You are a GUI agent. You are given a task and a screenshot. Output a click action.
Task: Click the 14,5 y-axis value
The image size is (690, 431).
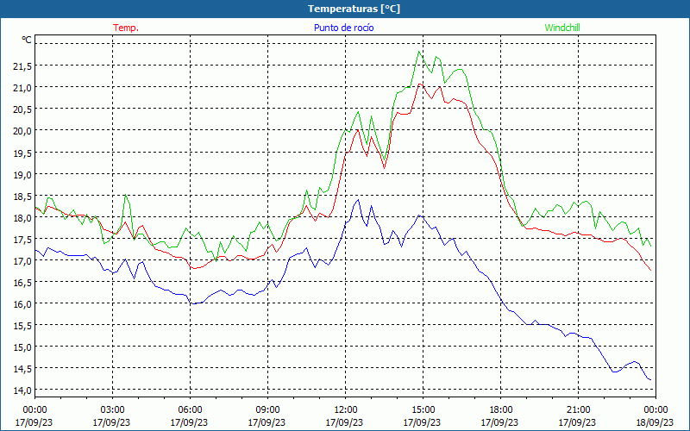pos(22,369)
